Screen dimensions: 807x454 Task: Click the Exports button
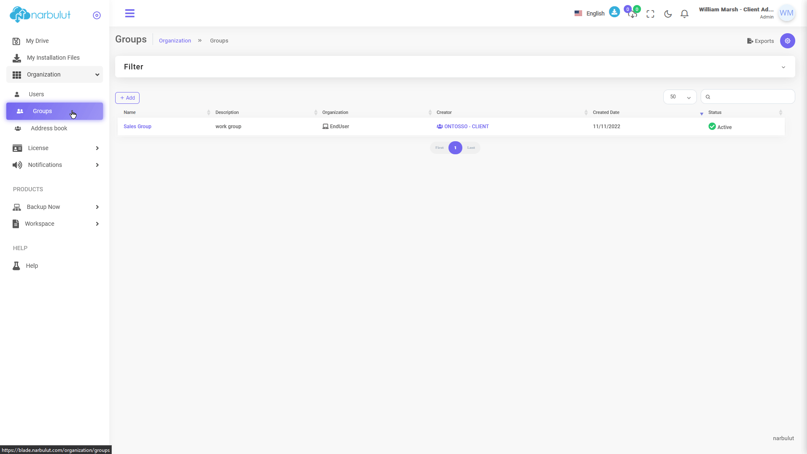point(760,41)
